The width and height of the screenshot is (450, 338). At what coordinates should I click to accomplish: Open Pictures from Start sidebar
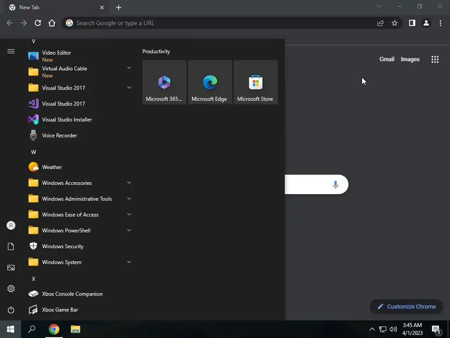[11, 268]
